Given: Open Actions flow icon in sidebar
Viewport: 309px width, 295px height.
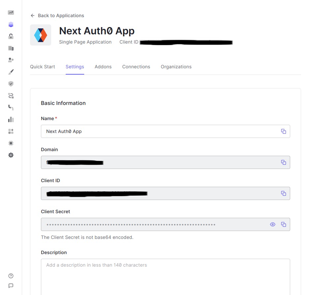Looking at the screenshot, I should pyautogui.click(x=11, y=96).
